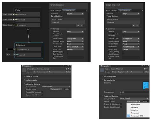Image resolution: width=151 pixels, height=121 pixels.
Task: Toggle Alpha Clipping in Force Enabled Graph Inspector
Action: coord(68,52)
